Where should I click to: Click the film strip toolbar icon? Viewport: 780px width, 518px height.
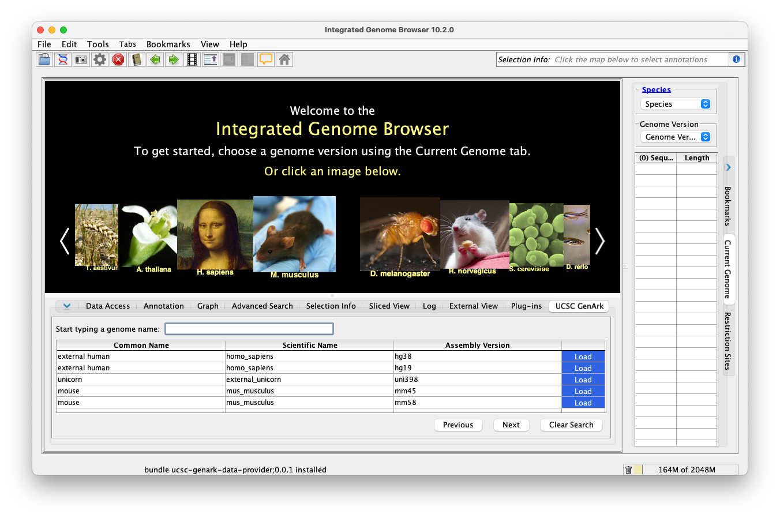coord(192,59)
